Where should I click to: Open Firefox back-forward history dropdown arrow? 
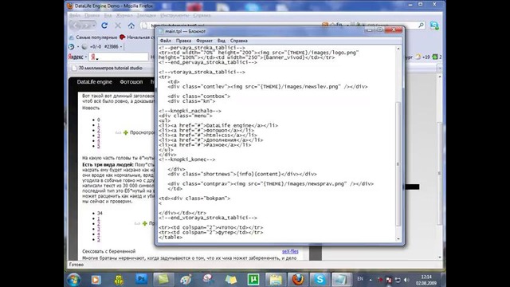(94, 26)
